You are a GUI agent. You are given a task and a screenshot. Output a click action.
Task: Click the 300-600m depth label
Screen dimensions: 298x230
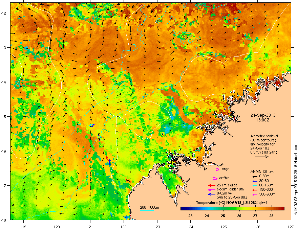point(267,194)
